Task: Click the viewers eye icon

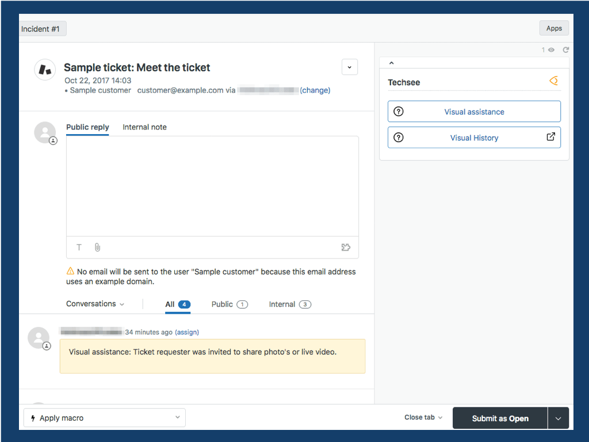Action: pos(551,49)
